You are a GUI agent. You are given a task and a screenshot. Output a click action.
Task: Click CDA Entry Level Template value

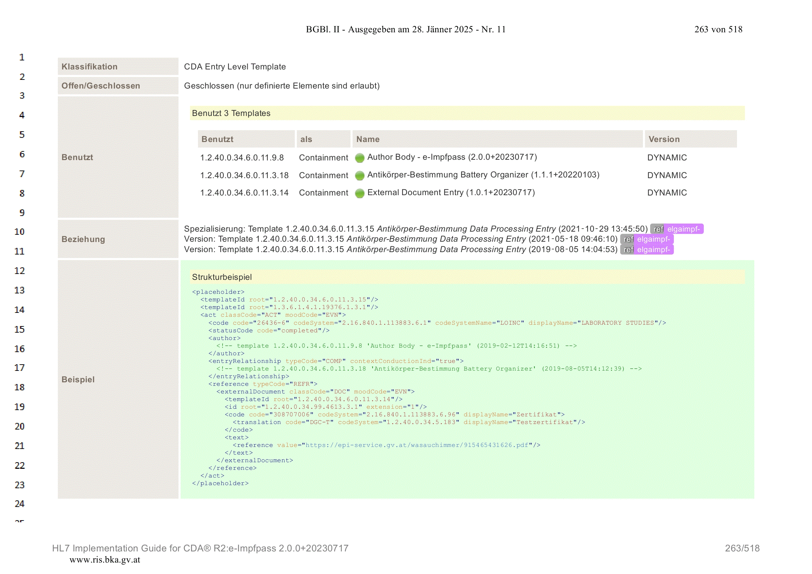pos(235,66)
